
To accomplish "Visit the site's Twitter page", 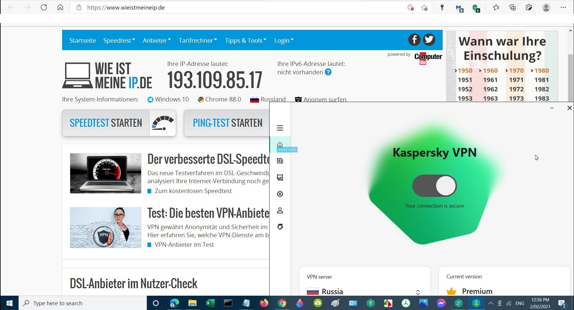I will point(429,40).
